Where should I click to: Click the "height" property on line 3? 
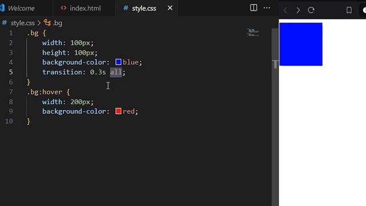coord(54,53)
